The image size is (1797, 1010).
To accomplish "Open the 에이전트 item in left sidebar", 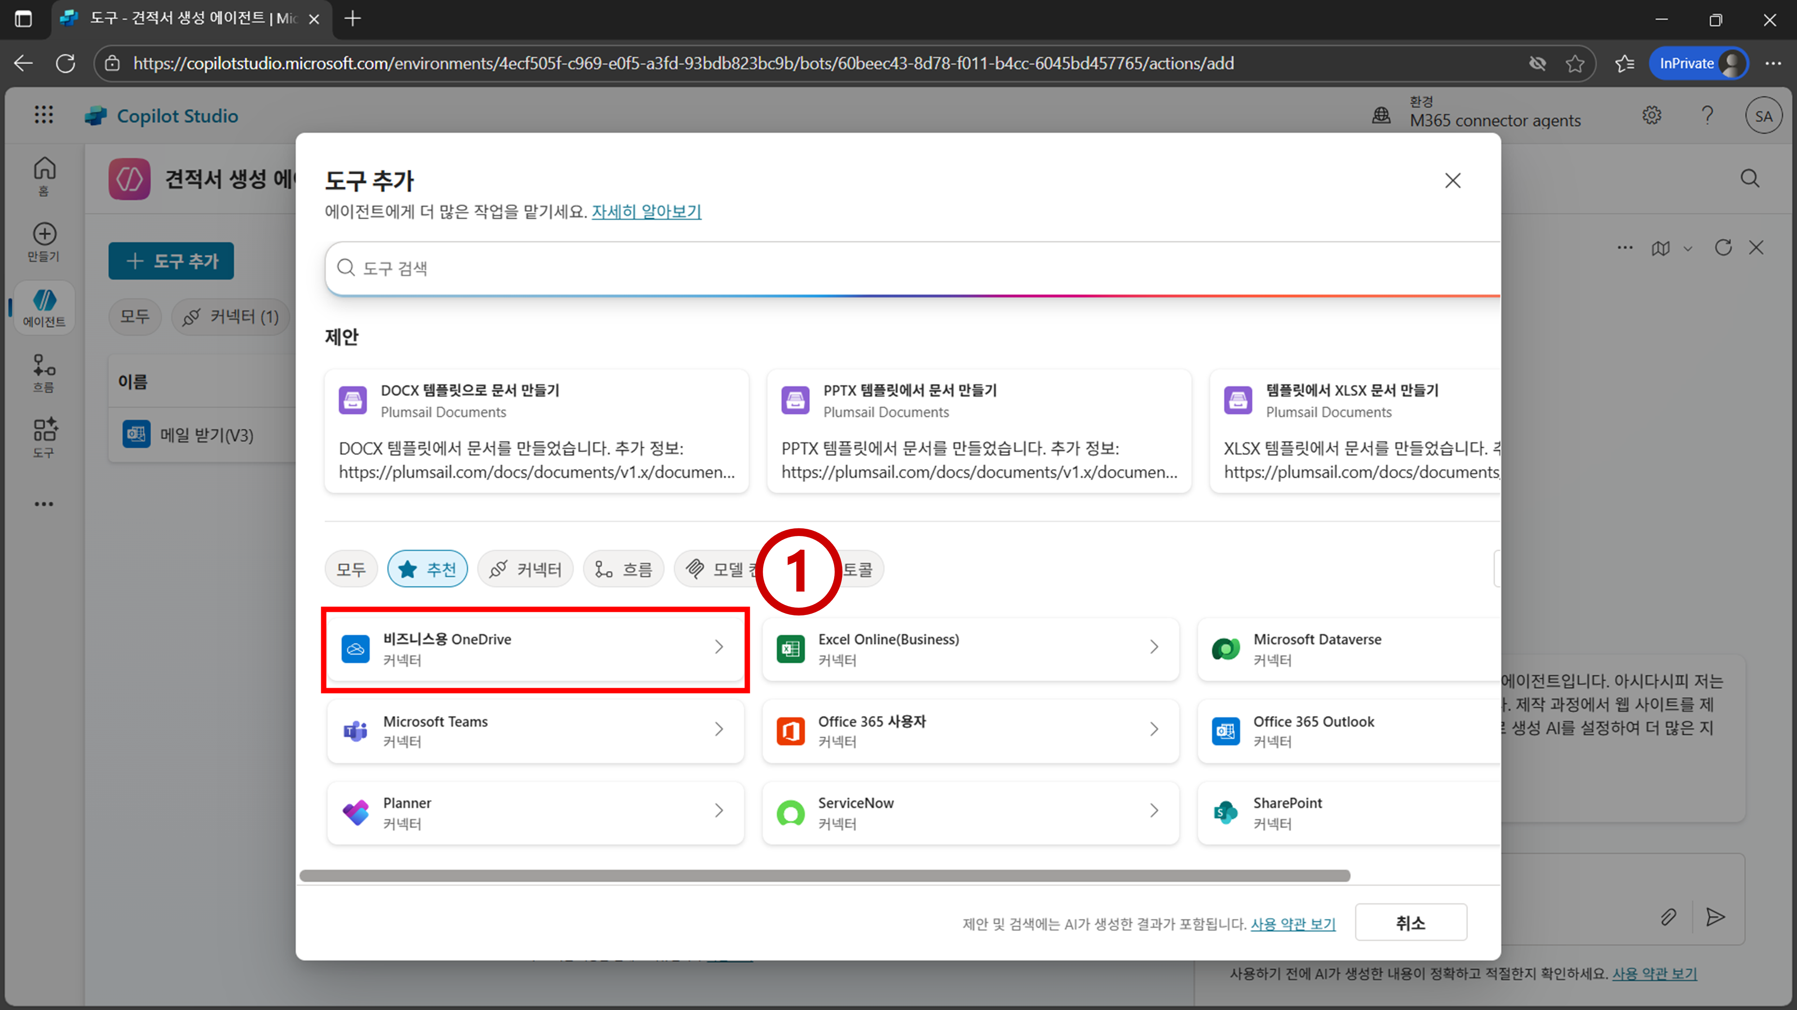I will pyautogui.click(x=44, y=308).
